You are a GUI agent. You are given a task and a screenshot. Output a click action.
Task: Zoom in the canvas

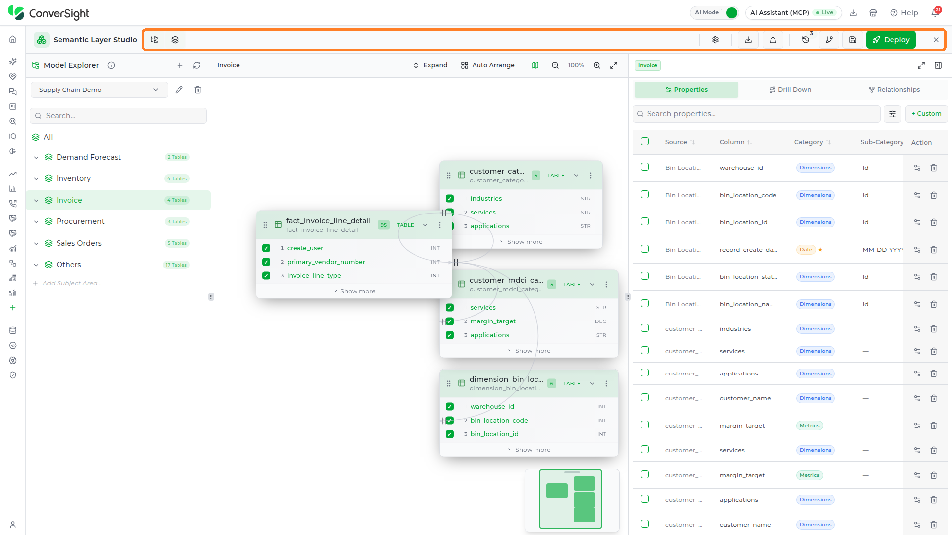point(597,65)
